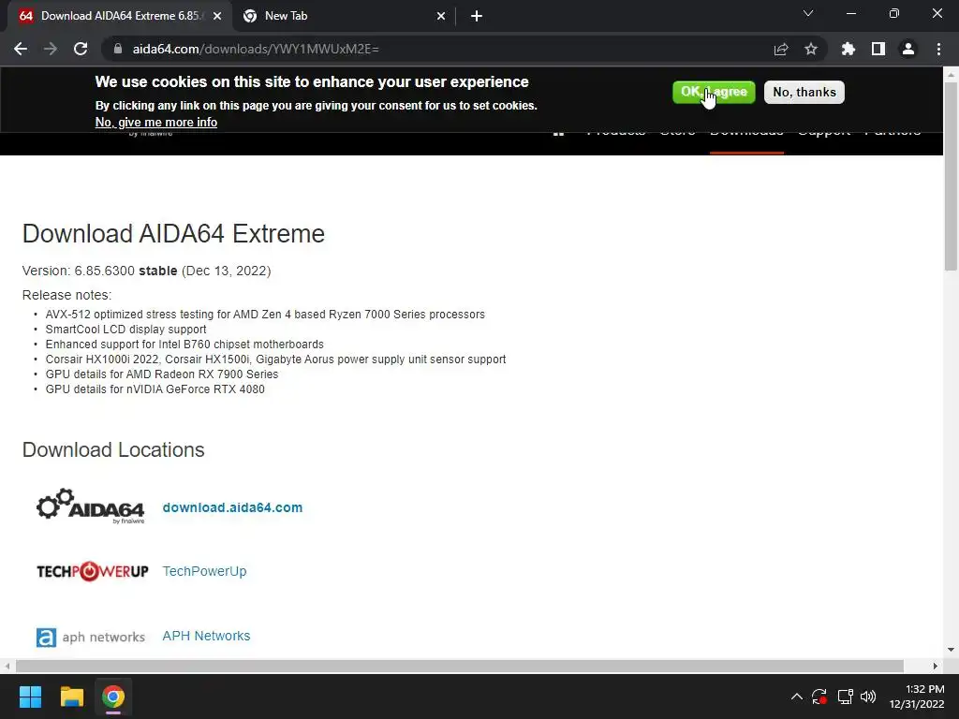Click the AIDA64 logo image
959x719 pixels.
91,506
